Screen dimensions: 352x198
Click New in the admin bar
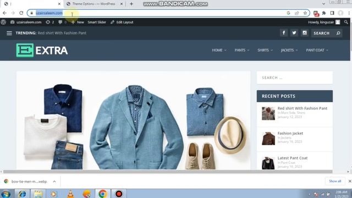[x=78, y=22]
